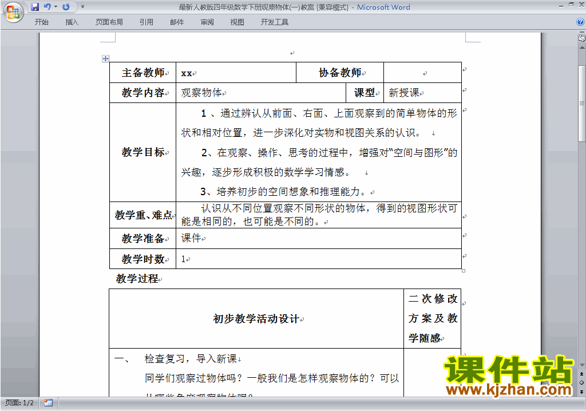586x411 pixels.
Task: Click the 教学时数 label cell
Action: point(142,259)
